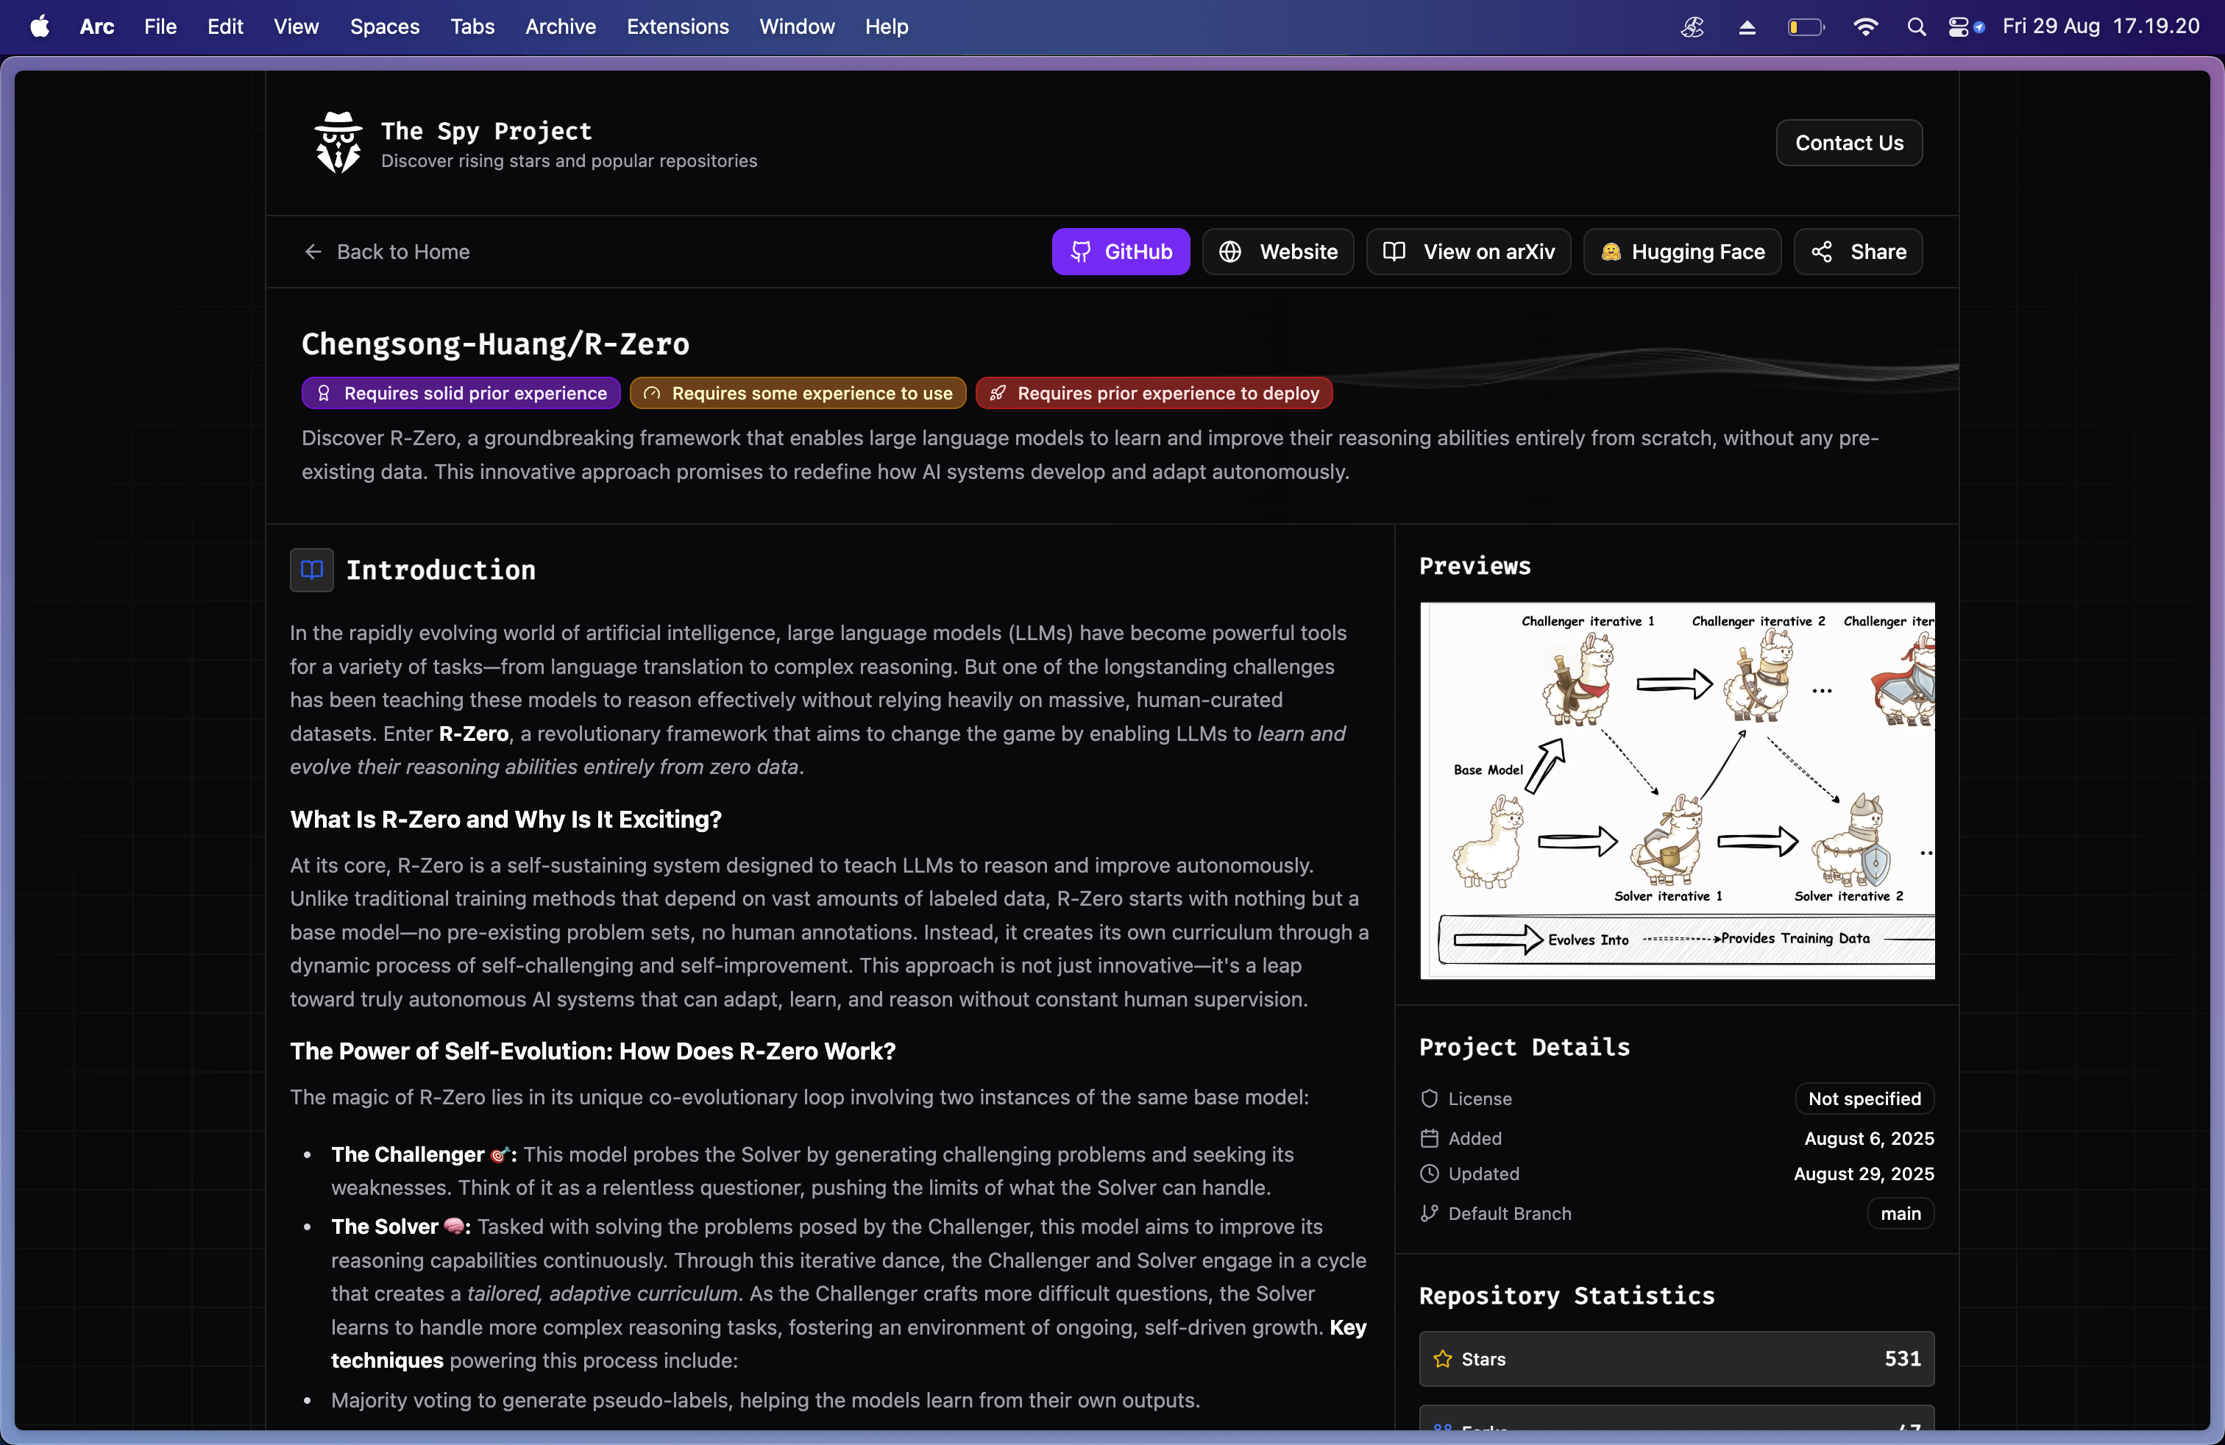Click the Default Branch git icon
Image resolution: width=2225 pixels, height=1445 pixels.
pos(1428,1213)
